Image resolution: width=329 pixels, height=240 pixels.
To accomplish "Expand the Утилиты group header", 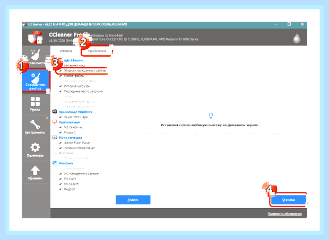I will 66,153.
